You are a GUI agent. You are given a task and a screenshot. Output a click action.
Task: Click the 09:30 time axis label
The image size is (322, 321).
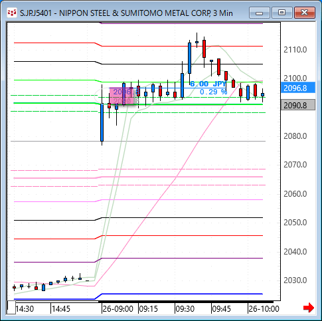coord(185,309)
